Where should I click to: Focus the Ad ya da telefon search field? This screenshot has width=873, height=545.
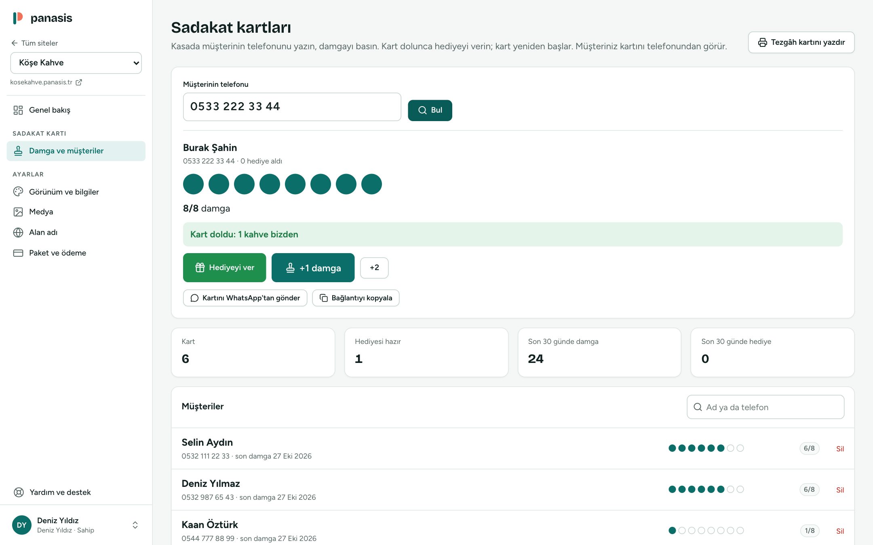tap(765, 407)
